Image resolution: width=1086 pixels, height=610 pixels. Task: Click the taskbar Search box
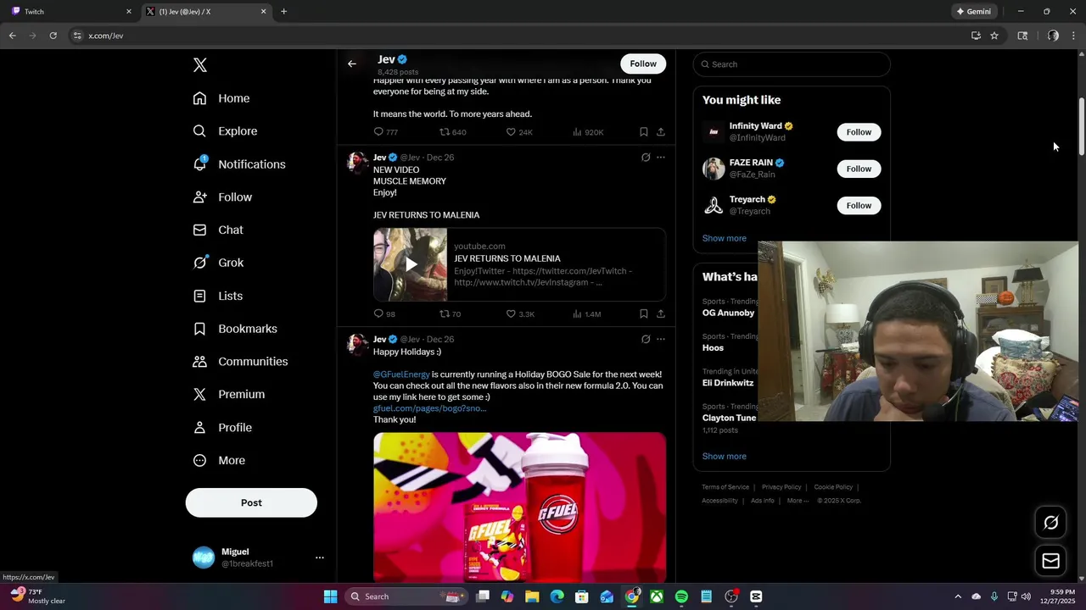[x=407, y=596]
